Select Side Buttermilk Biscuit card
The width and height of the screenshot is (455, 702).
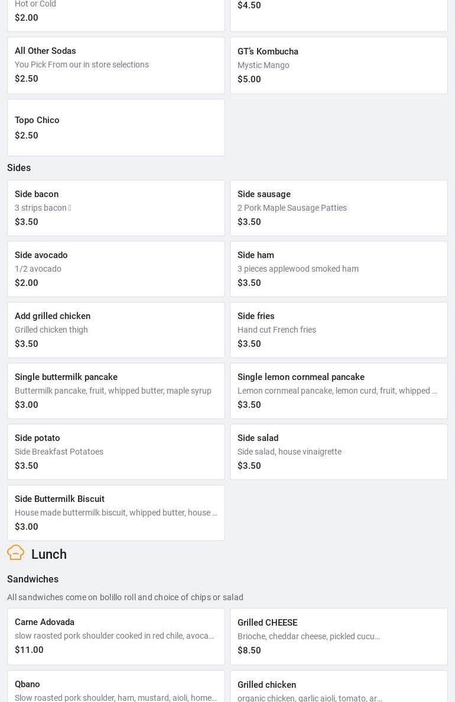click(116, 513)
